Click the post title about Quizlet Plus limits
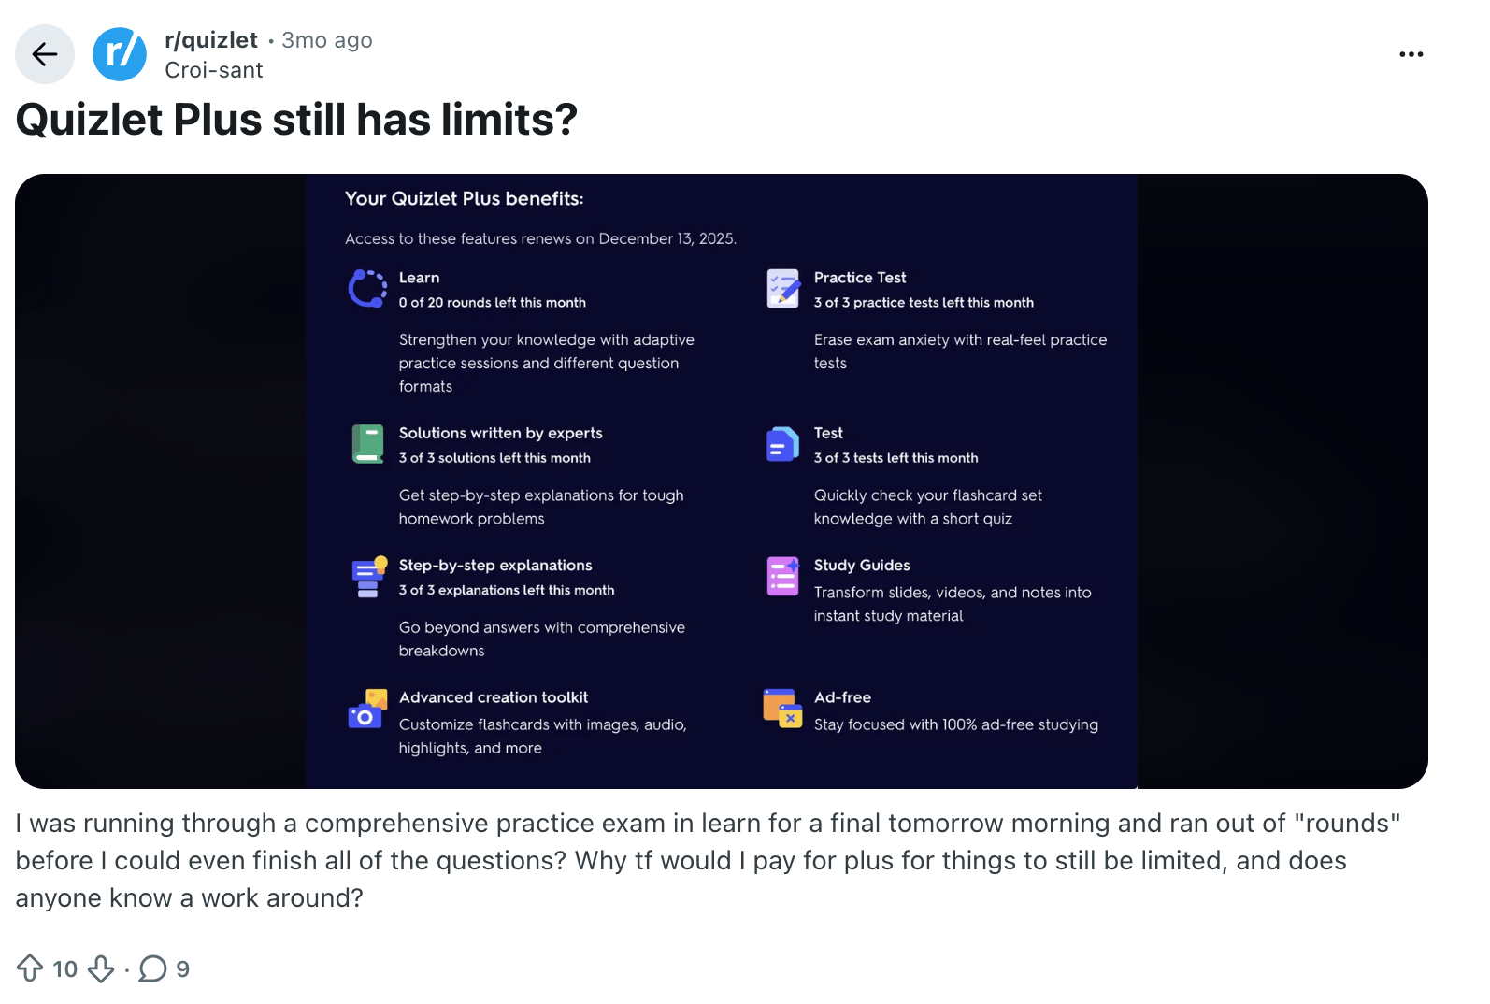Image resolution: width=1490 pixels, height=1004 pixels. click(x=296, y=119)
